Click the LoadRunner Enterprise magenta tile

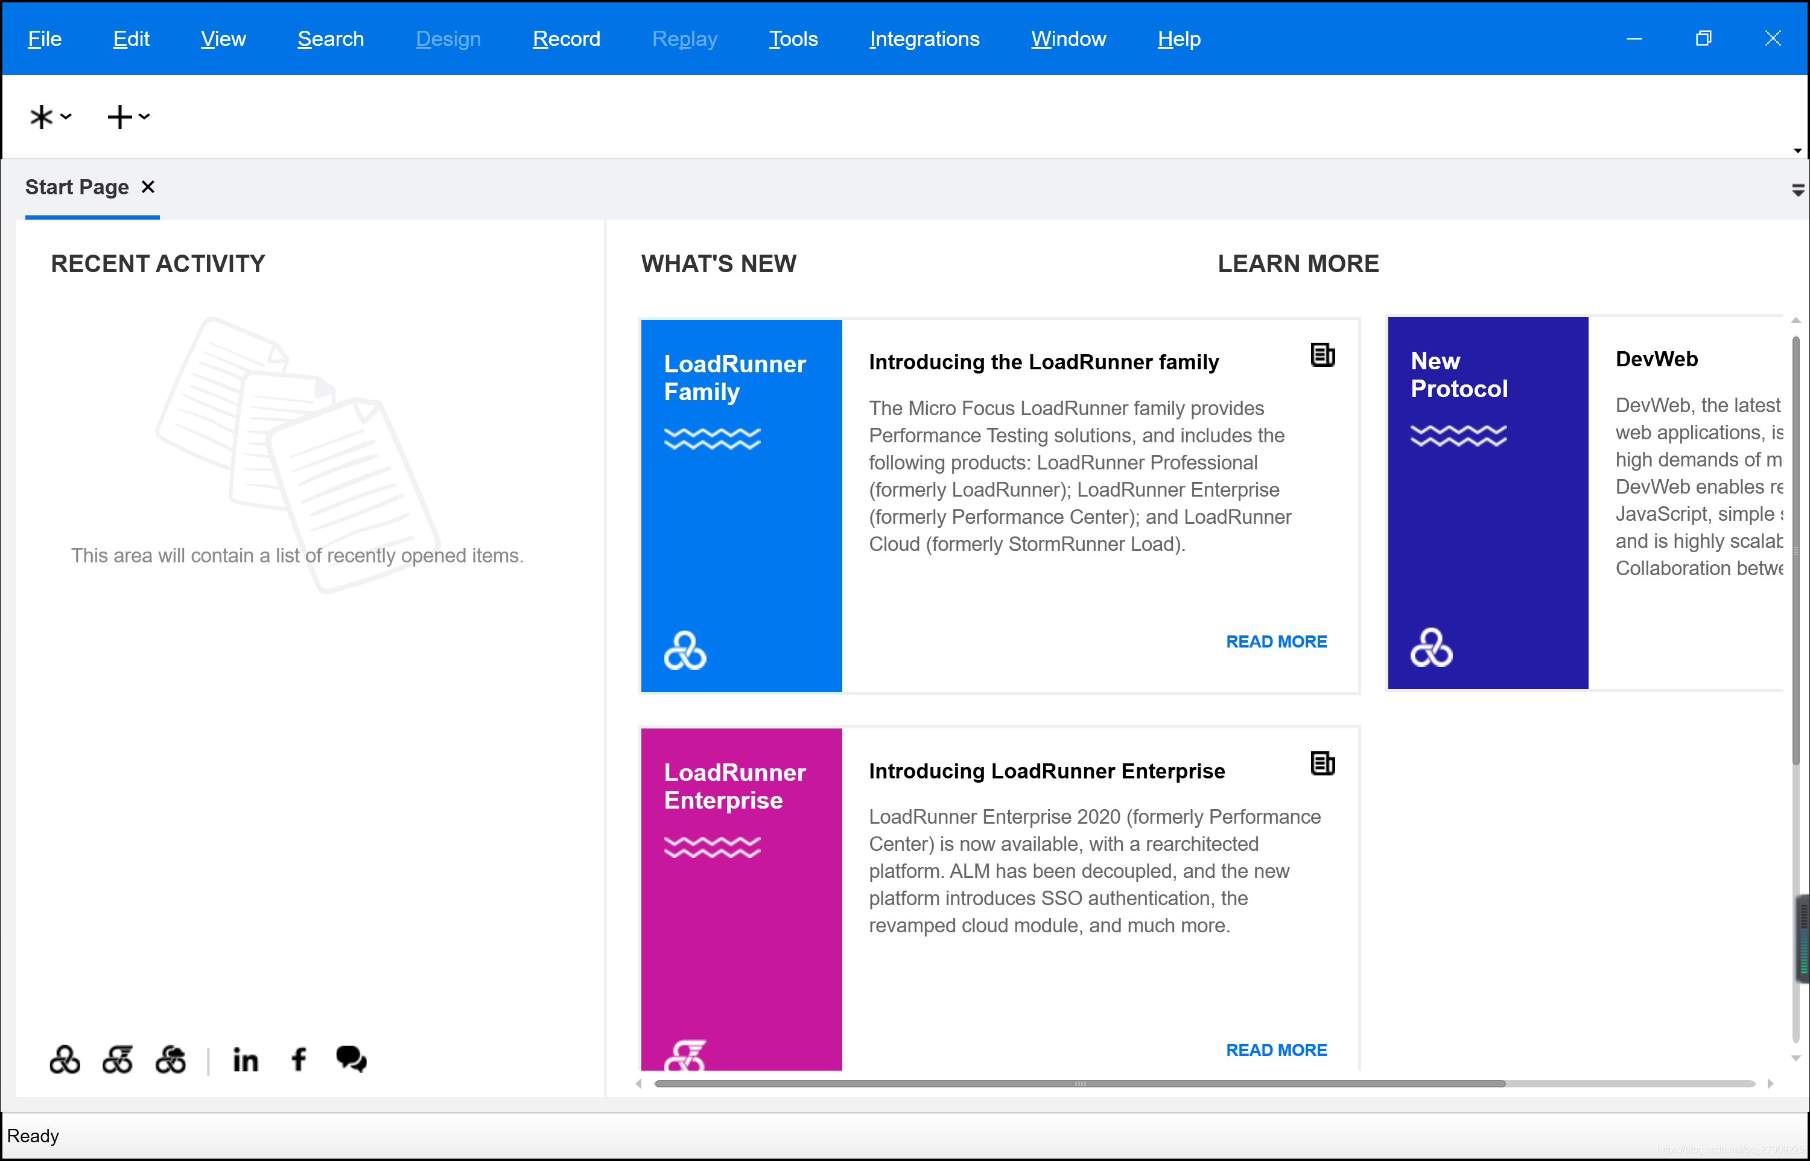741,899
